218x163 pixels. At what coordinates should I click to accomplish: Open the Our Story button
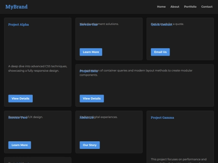coord(90,145)
